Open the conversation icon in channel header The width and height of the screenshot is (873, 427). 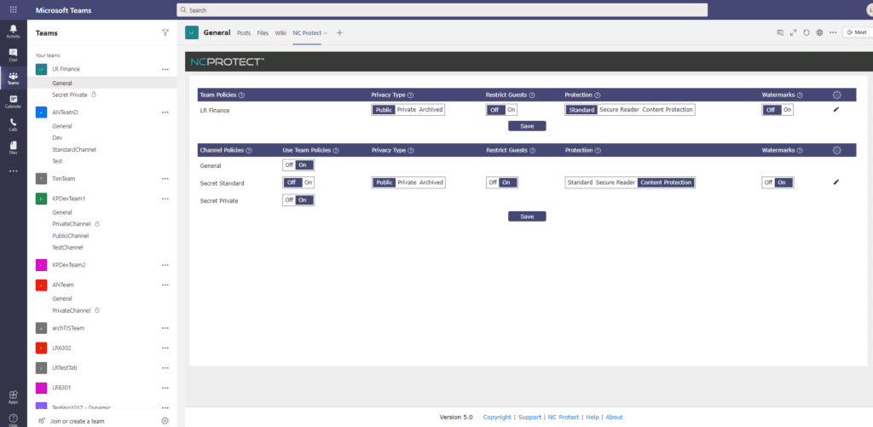point(780,33)
